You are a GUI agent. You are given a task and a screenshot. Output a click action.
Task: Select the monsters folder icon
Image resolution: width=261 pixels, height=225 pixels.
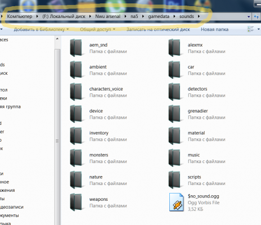(x=76, y=158)
